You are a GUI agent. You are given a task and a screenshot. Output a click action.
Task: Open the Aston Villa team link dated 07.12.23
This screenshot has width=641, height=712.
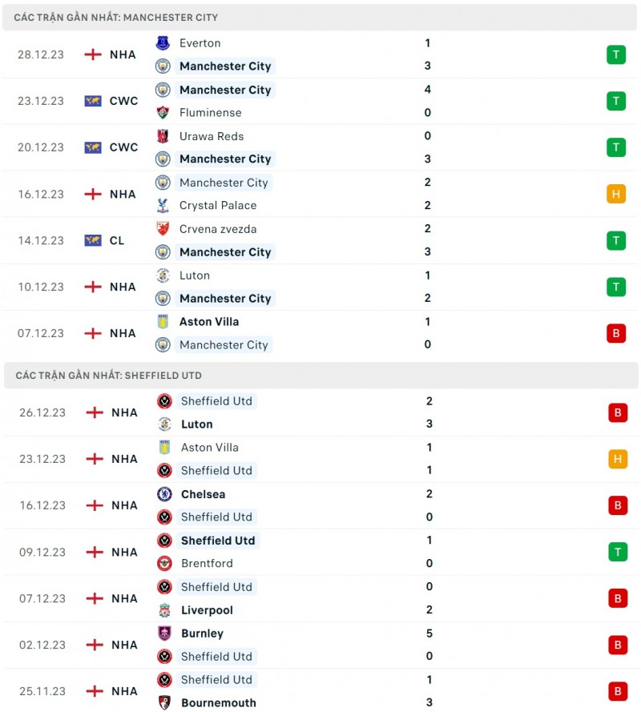209,322
